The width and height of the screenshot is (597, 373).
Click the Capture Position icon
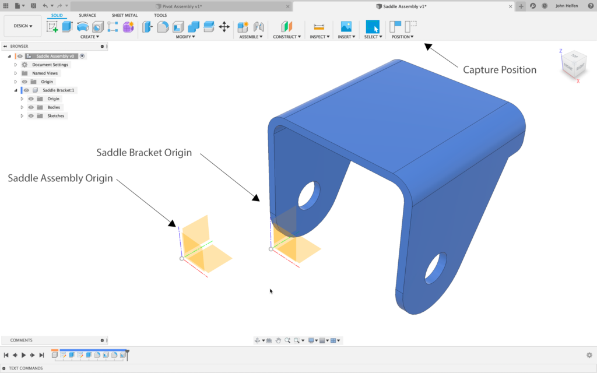(x=395, y=27)
